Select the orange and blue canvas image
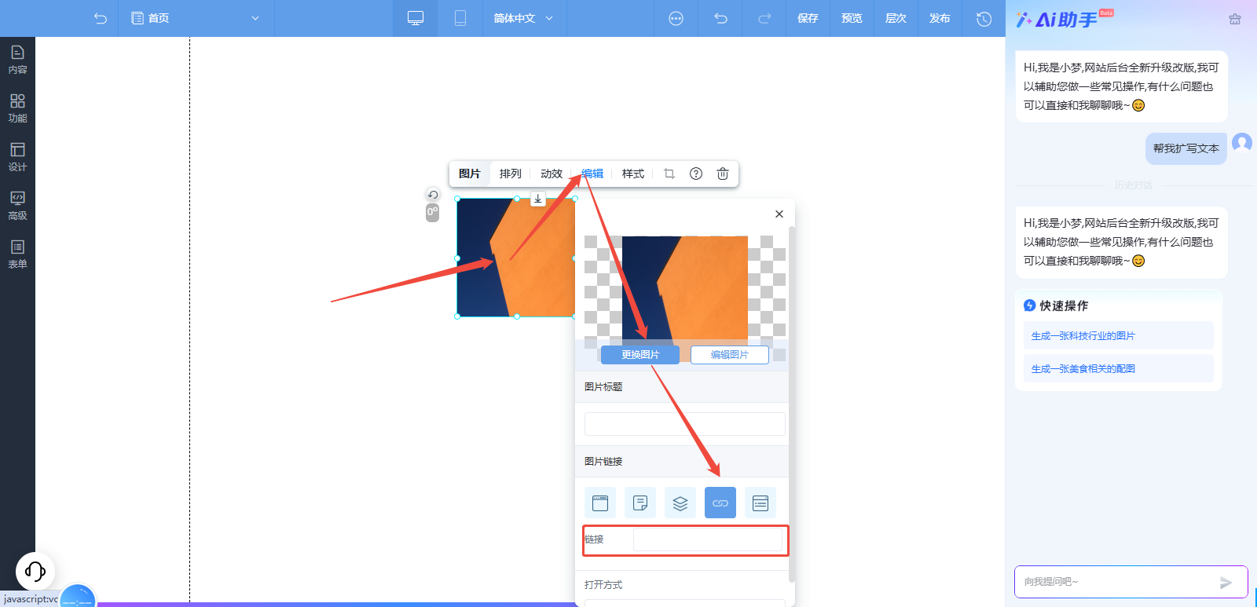This screenshot has height=607, width=1257. [x=516, y=258]
